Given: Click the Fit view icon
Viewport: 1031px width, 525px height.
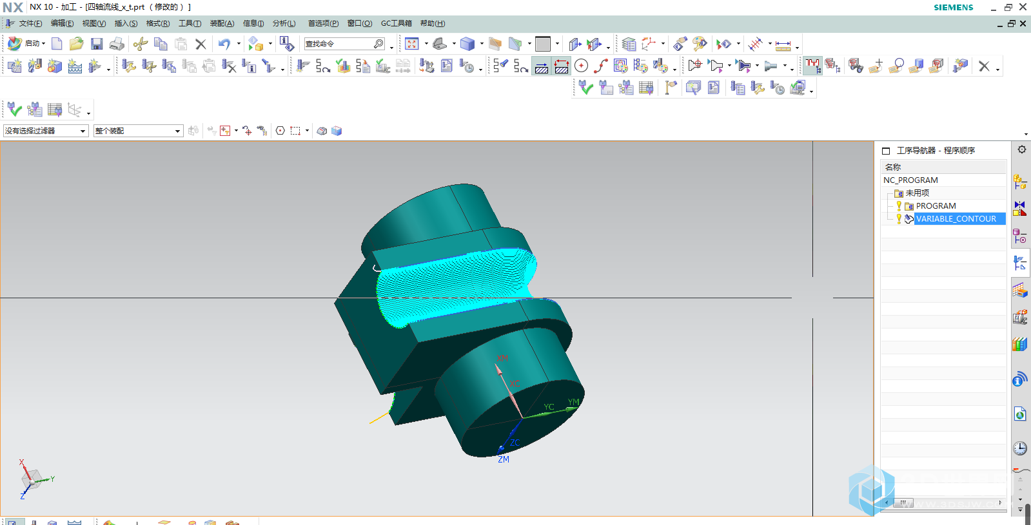Looking at the screenshot, I should (412, 44).
